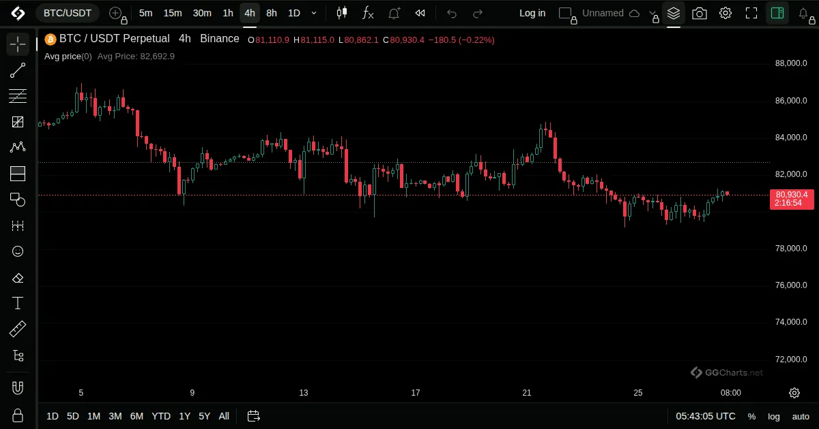Start bar replay mode

420,13
